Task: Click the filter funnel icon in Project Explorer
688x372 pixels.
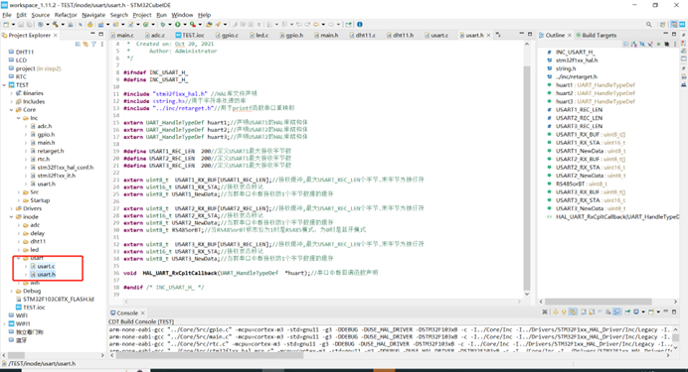Action: click(93, 45)
